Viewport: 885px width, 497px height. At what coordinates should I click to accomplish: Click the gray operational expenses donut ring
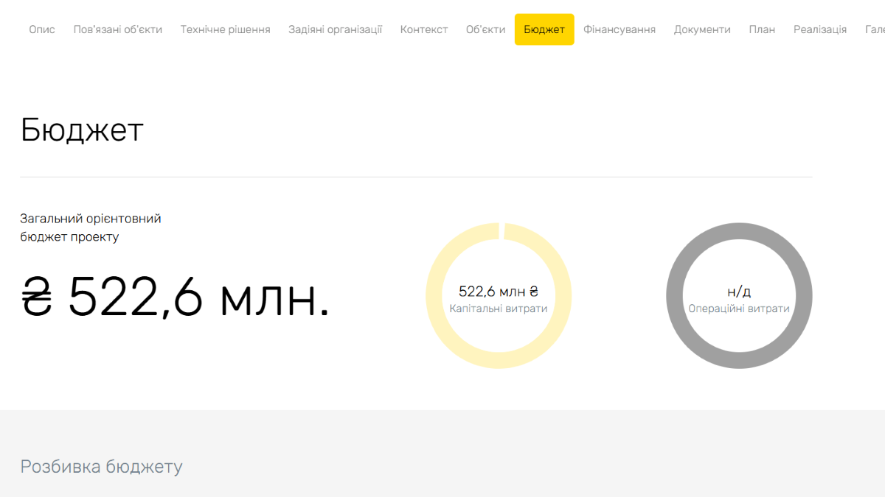point(674,296)
